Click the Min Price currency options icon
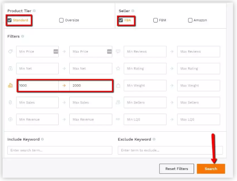The image size is (237, 181). coord(55,52)
